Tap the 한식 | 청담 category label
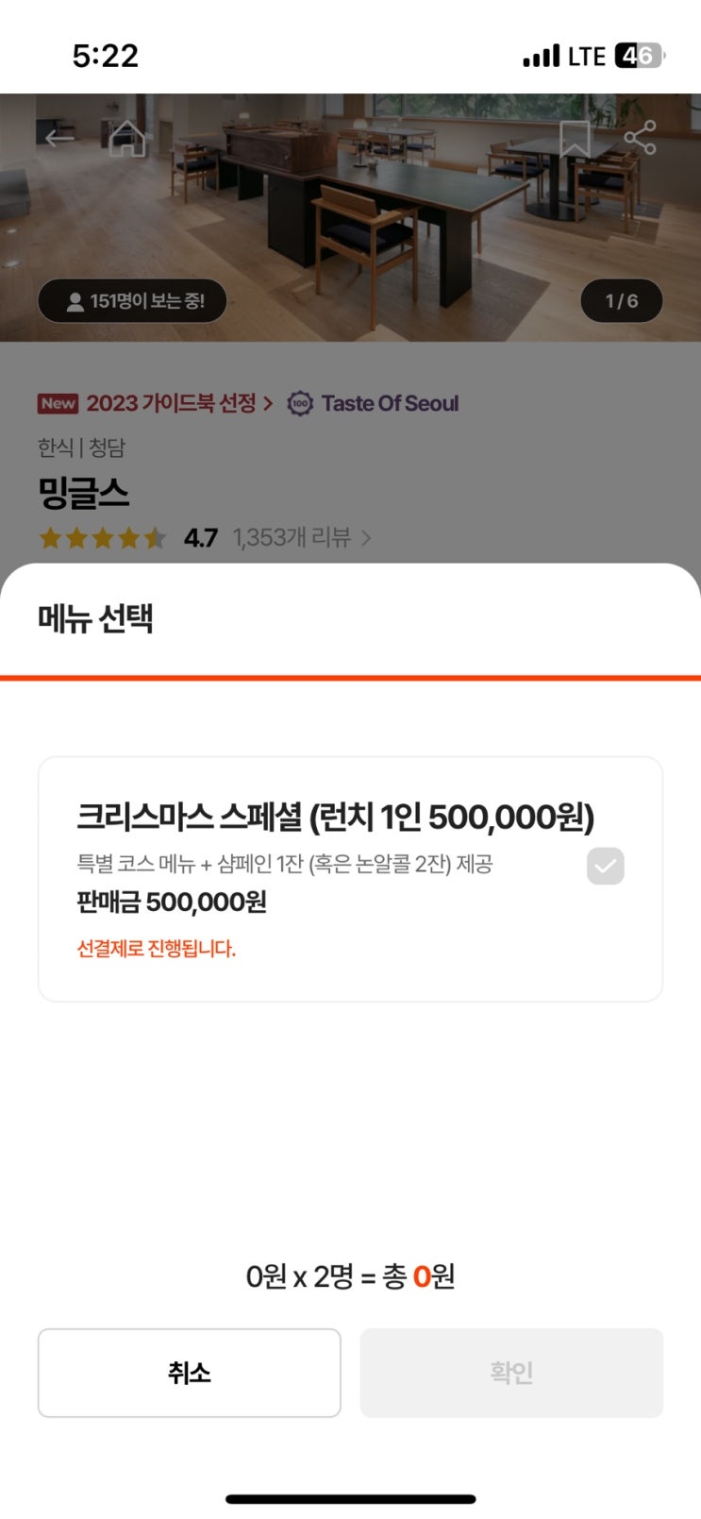The image size is (701, 1519). 81,447
